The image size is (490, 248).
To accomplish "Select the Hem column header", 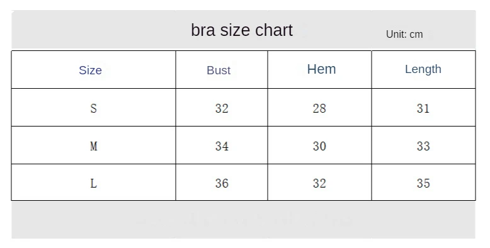I will tap(321, 69).
